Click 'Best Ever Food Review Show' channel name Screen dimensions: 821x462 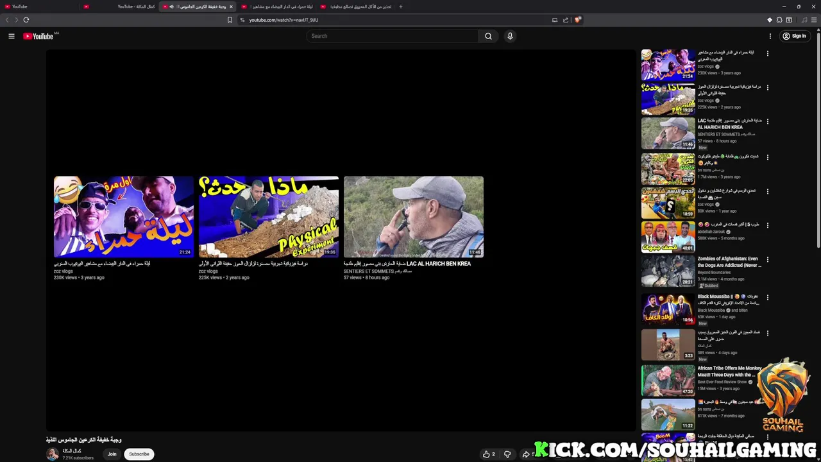(722, 382)
